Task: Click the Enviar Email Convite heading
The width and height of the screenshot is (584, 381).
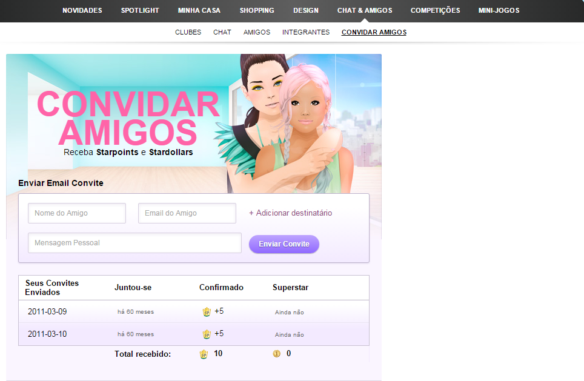Action: [x=61, y=184]
